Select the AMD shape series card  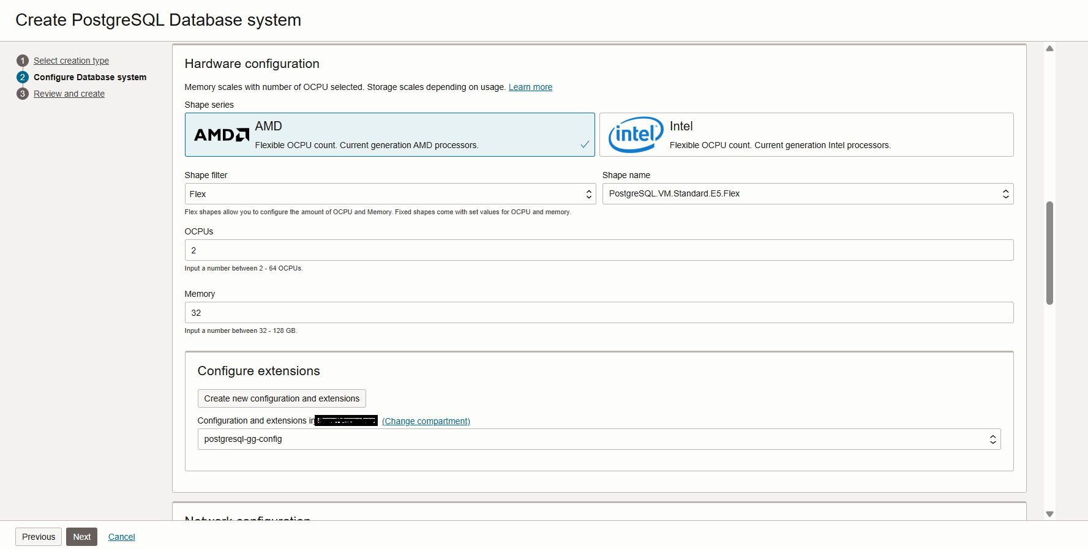389,135
